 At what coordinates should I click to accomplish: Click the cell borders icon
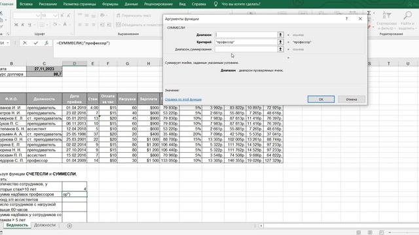click(42, 25)
